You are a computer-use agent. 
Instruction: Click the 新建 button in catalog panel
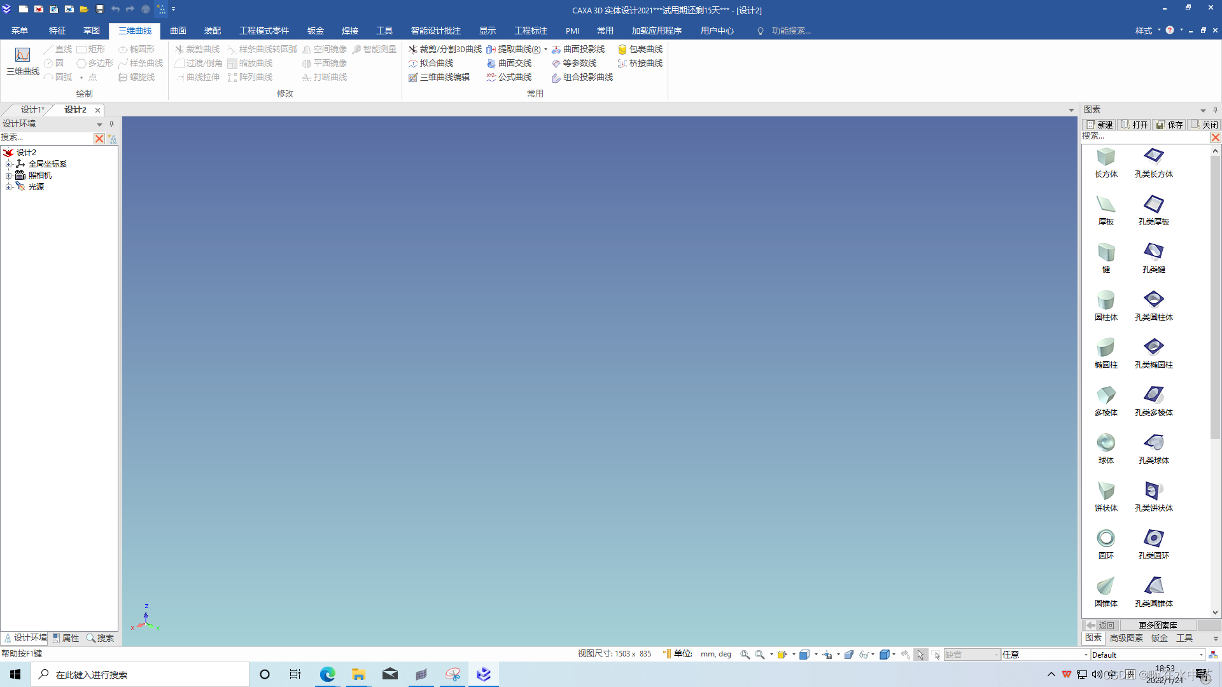tap(1100, 125)
